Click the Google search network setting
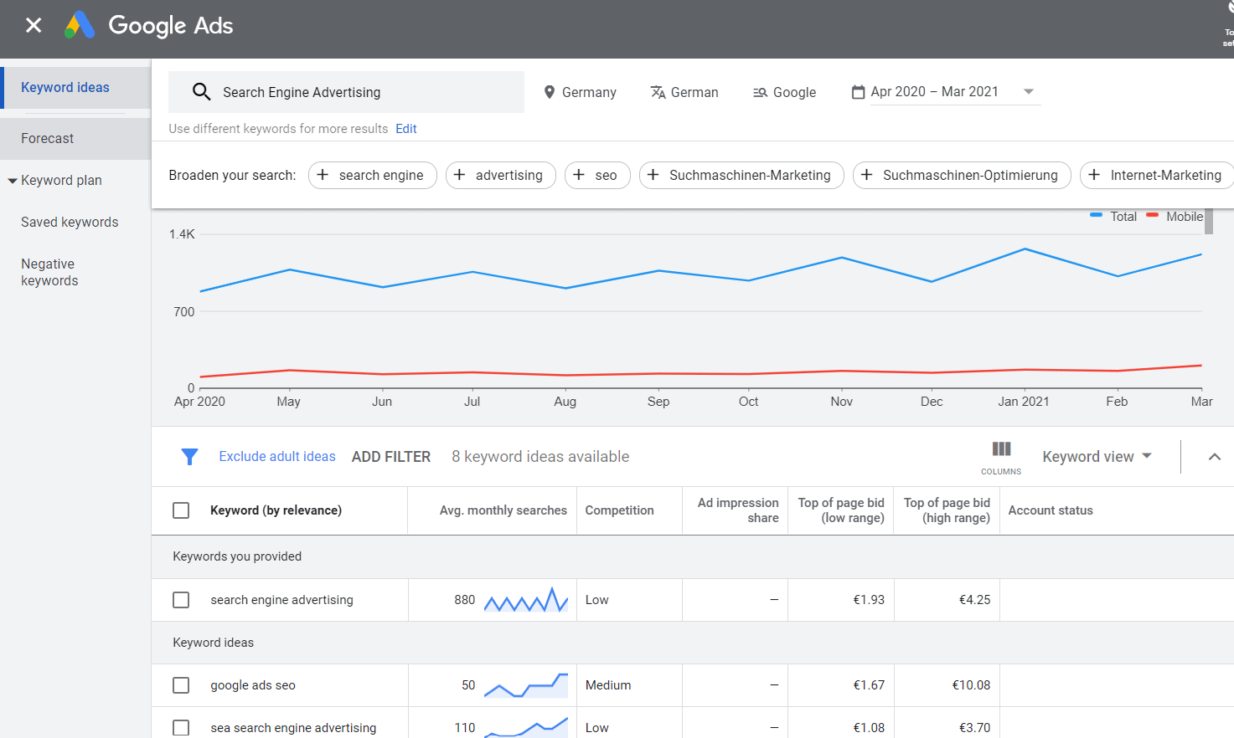This screenshot has height=738, width=1234. point(785,92)
